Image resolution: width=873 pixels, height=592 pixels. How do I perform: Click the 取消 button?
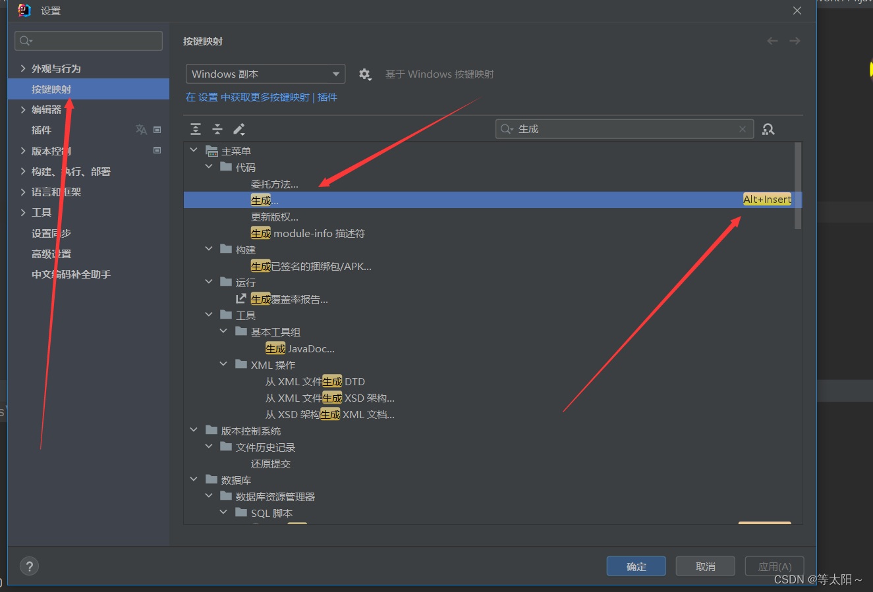[x=706, y=566]
